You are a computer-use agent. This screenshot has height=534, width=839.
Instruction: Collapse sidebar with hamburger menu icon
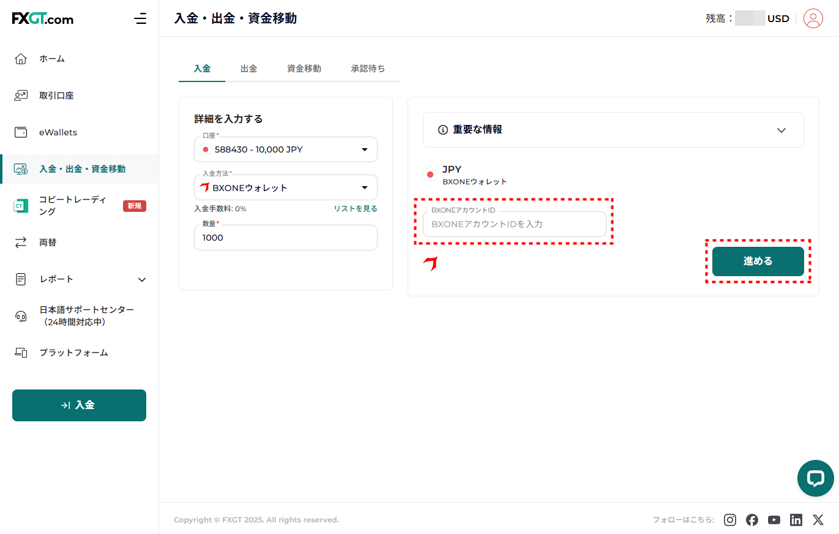(140, 18)
